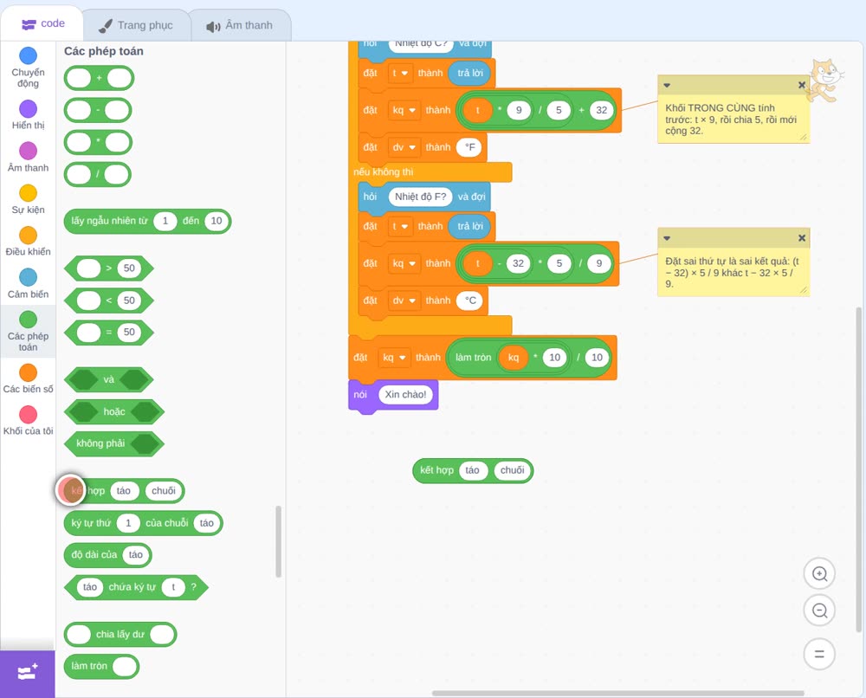
Task: Switch to the code tab
Action: pos(42,23)
